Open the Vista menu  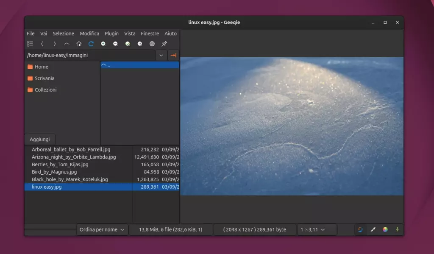pyautogui.click(x=130, y=33)
